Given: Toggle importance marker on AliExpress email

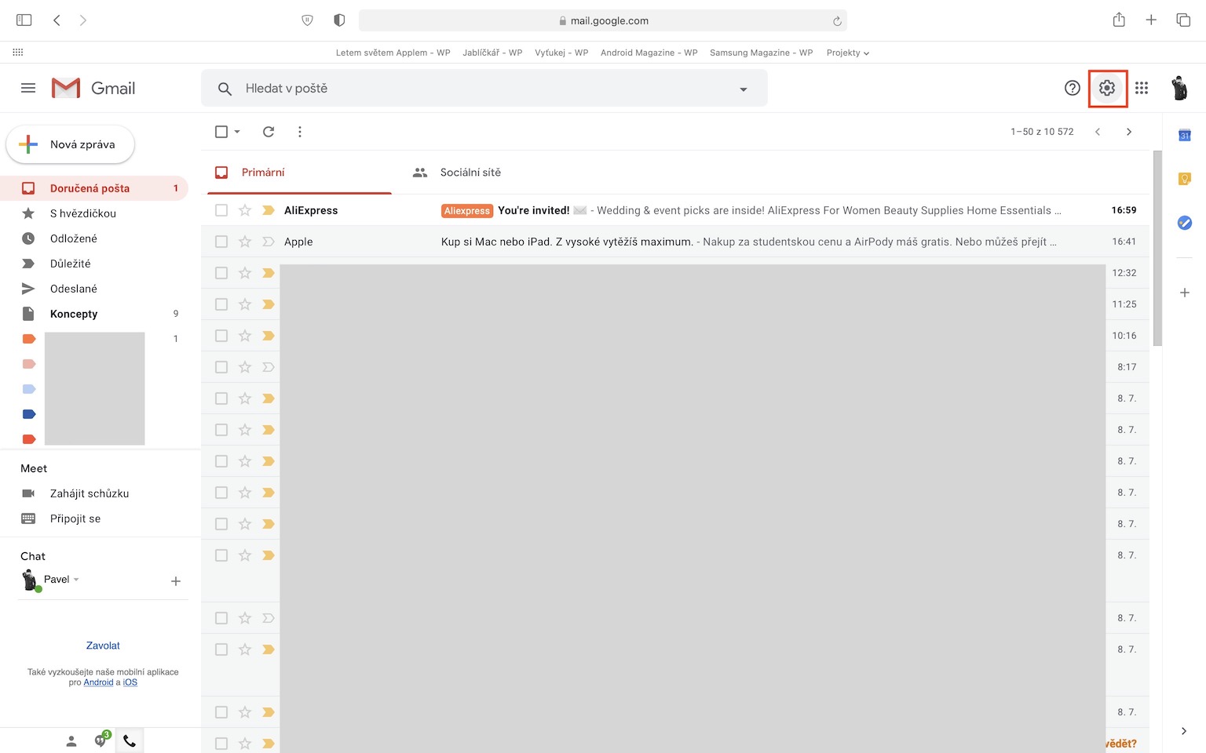Looking at the screenshot, I should click(269, 210).
